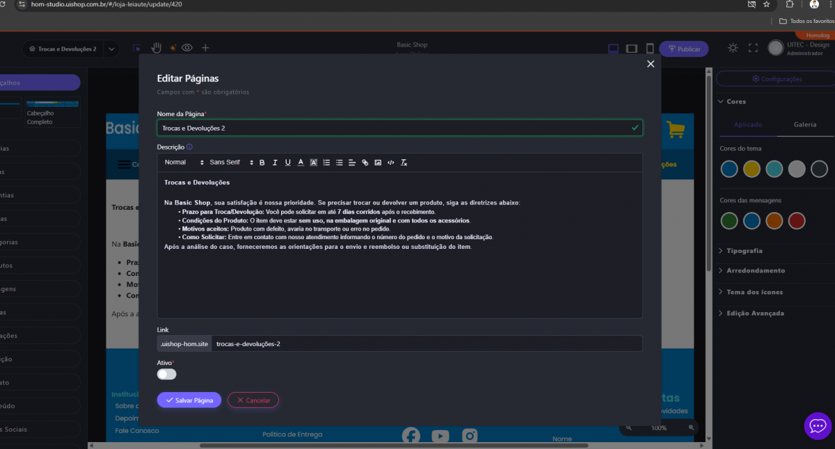Viewport: 835px width, 449px height.
Task: Insert a link in the description
Action: [365, 163]
